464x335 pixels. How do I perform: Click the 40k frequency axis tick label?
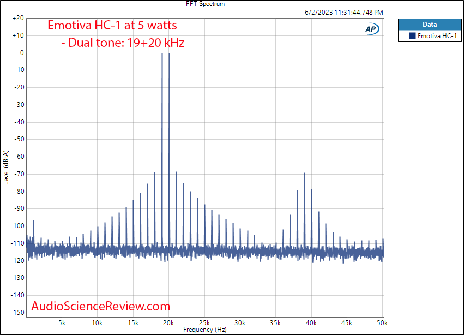point(311,323)
